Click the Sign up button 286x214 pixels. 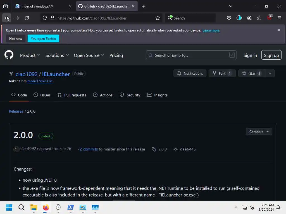click(271, 55)
